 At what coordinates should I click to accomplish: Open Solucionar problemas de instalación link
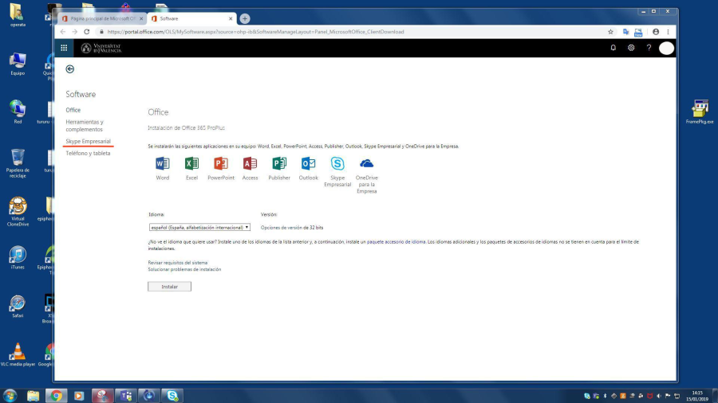[x=184, y=269]
